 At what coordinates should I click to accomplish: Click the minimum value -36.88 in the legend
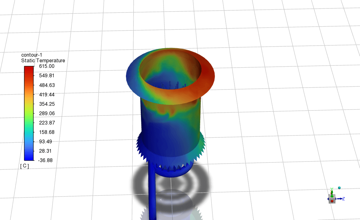click(x=45, y=160)
